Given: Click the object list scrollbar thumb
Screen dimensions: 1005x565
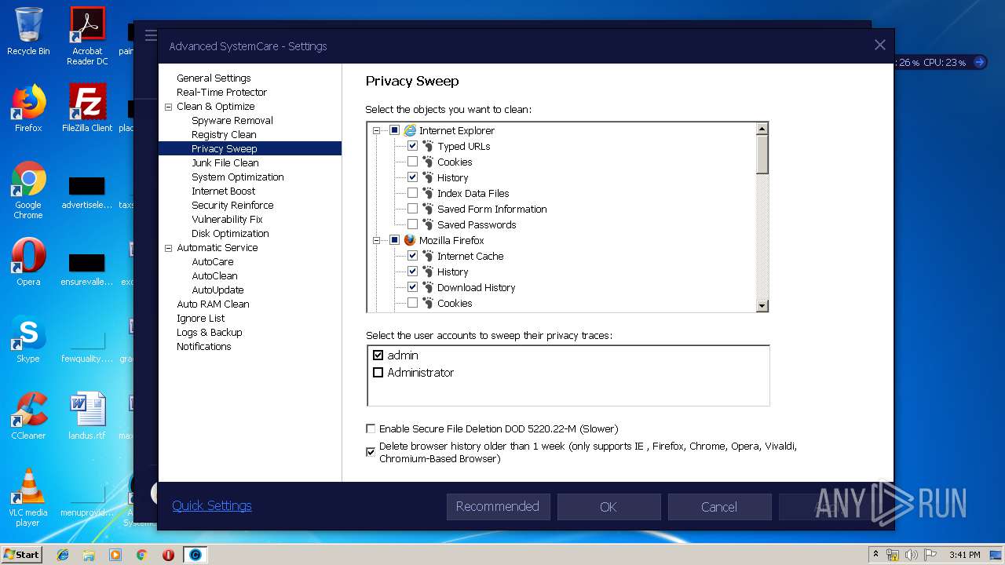Looking at the screenshot, I should (x=762, y=154).
